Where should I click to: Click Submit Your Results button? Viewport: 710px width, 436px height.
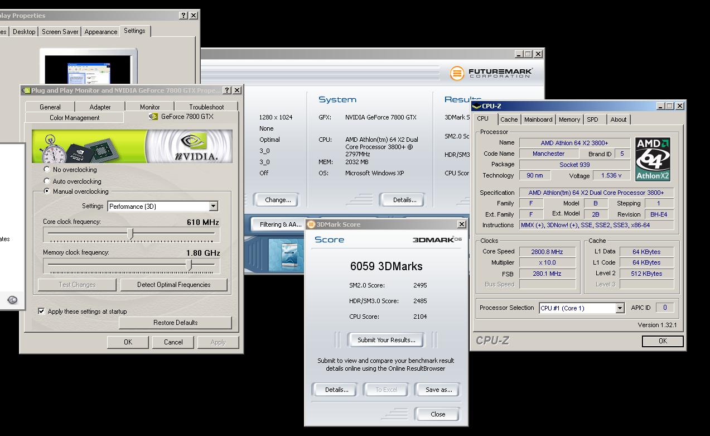point(386,340)
